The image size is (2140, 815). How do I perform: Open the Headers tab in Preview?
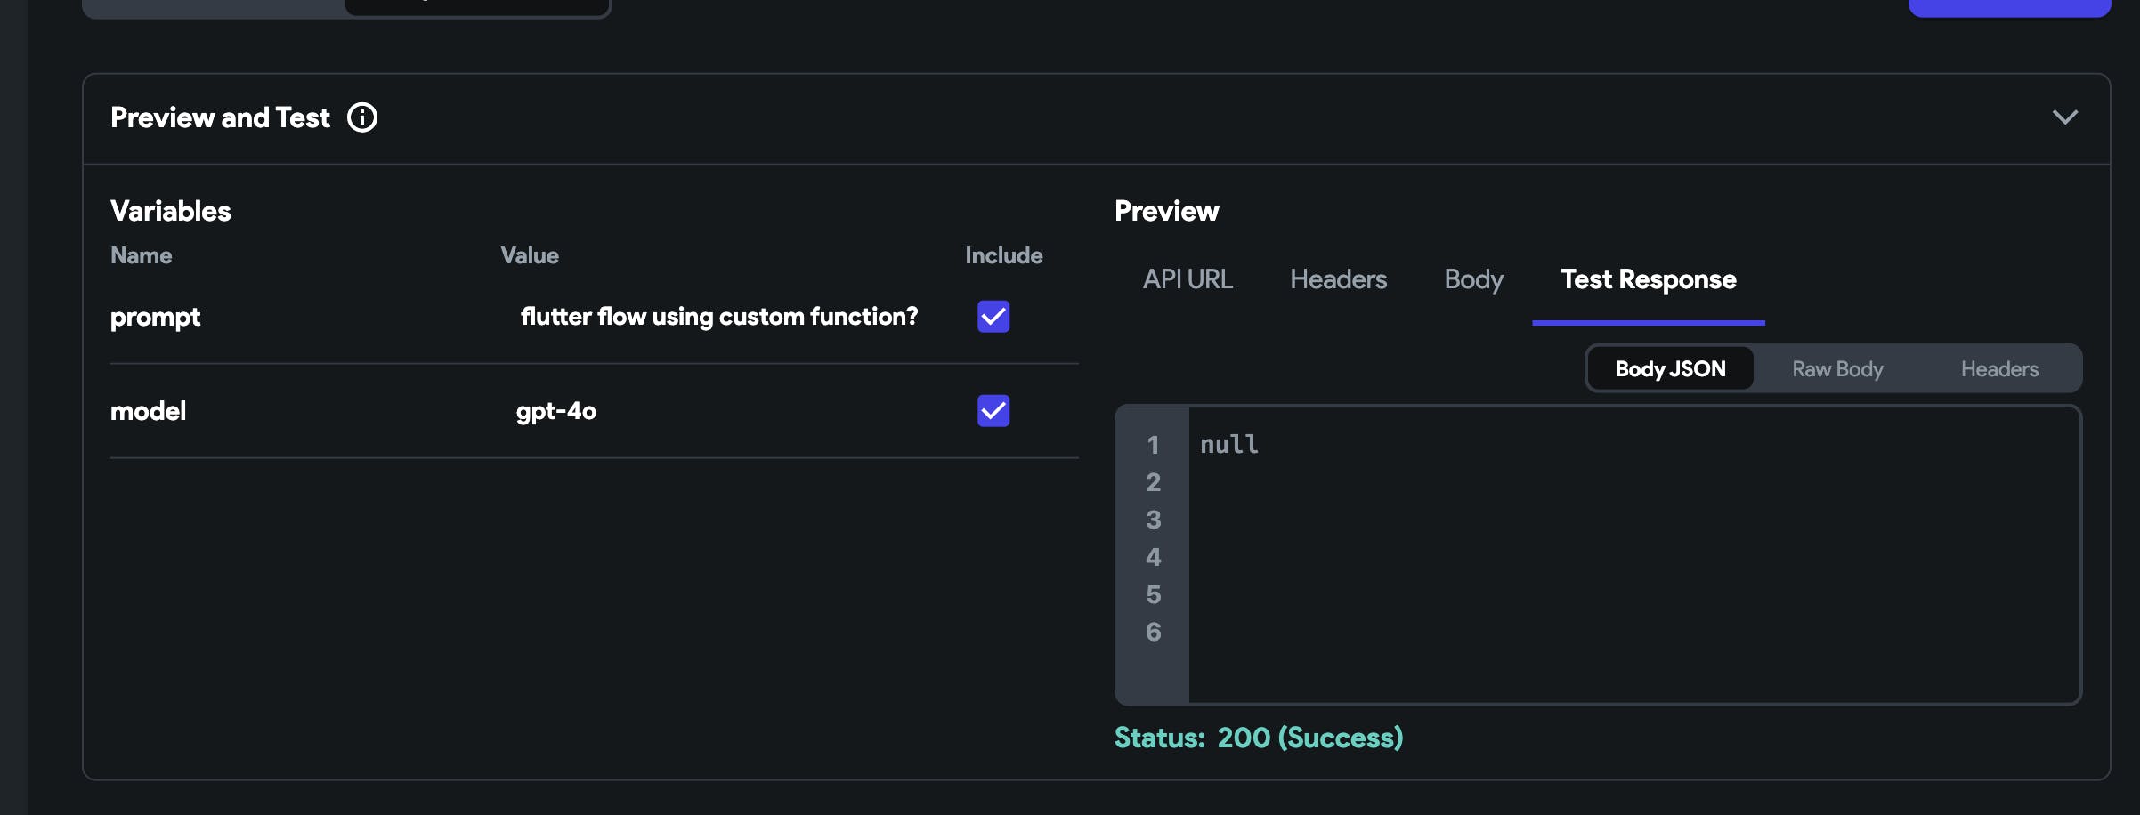coord(1338,279)
